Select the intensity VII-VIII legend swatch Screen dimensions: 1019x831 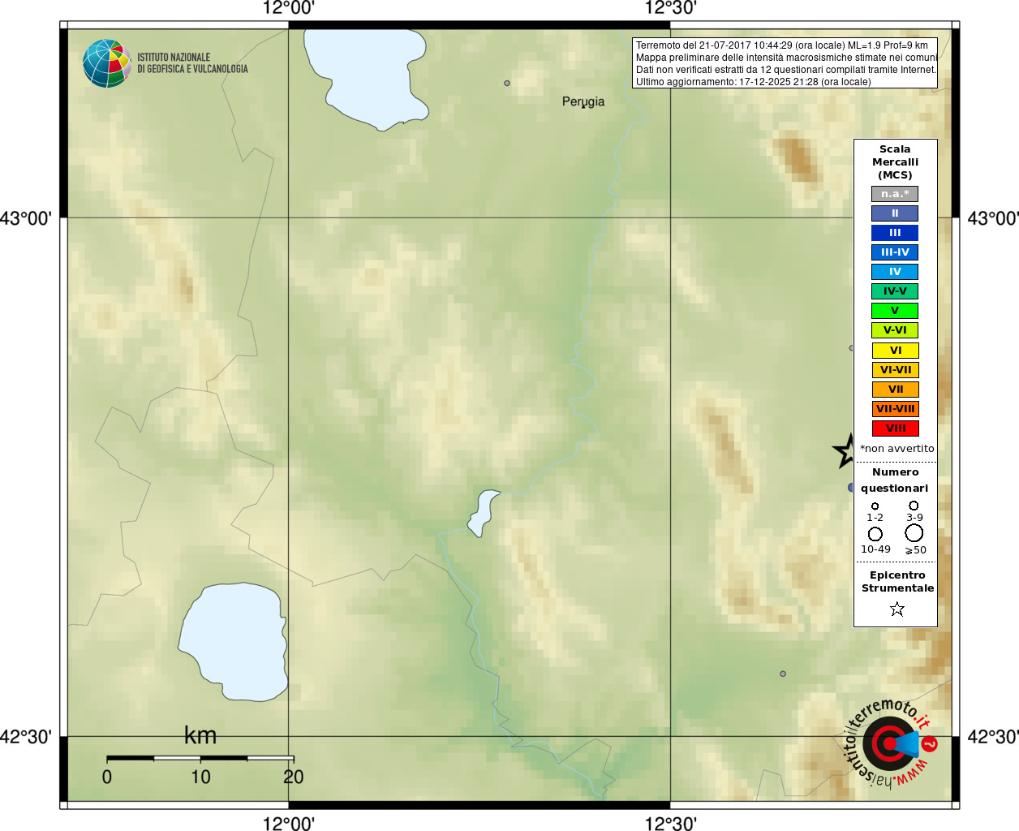[895, 409]
